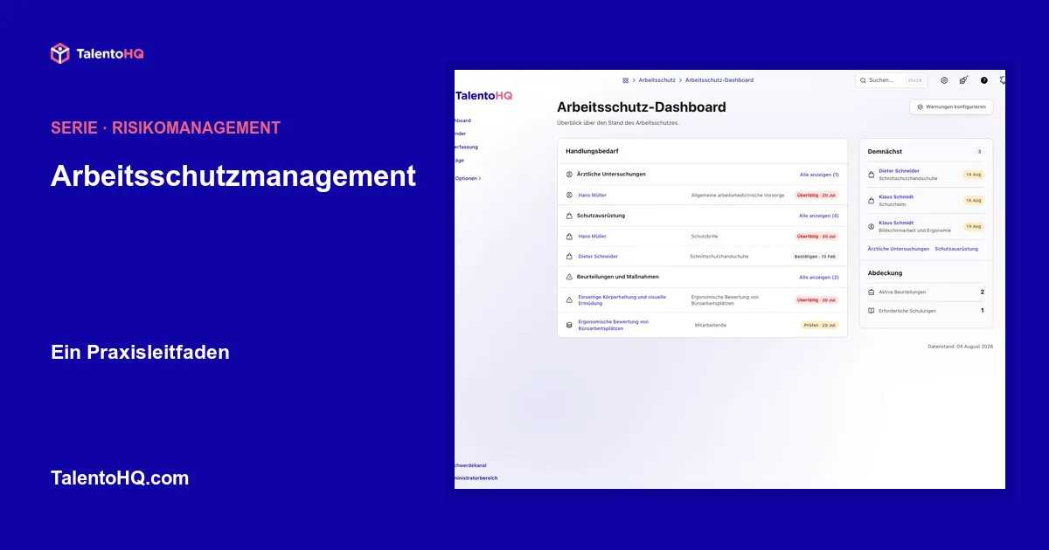The height and width of the screenshot is (550, 1049).
Task: Click the icon in Hans Müller's Schutzbrille row
Action: pyautogui.click(x=569, y=237)
